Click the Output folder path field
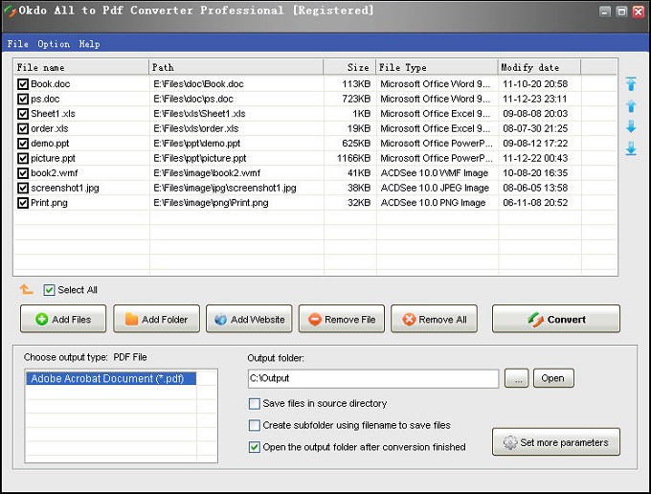 click(372, 378)
